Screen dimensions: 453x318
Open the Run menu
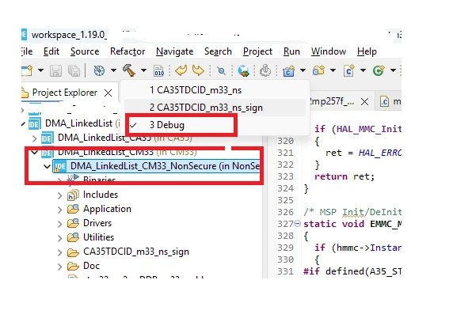click(x=291, y=51)
